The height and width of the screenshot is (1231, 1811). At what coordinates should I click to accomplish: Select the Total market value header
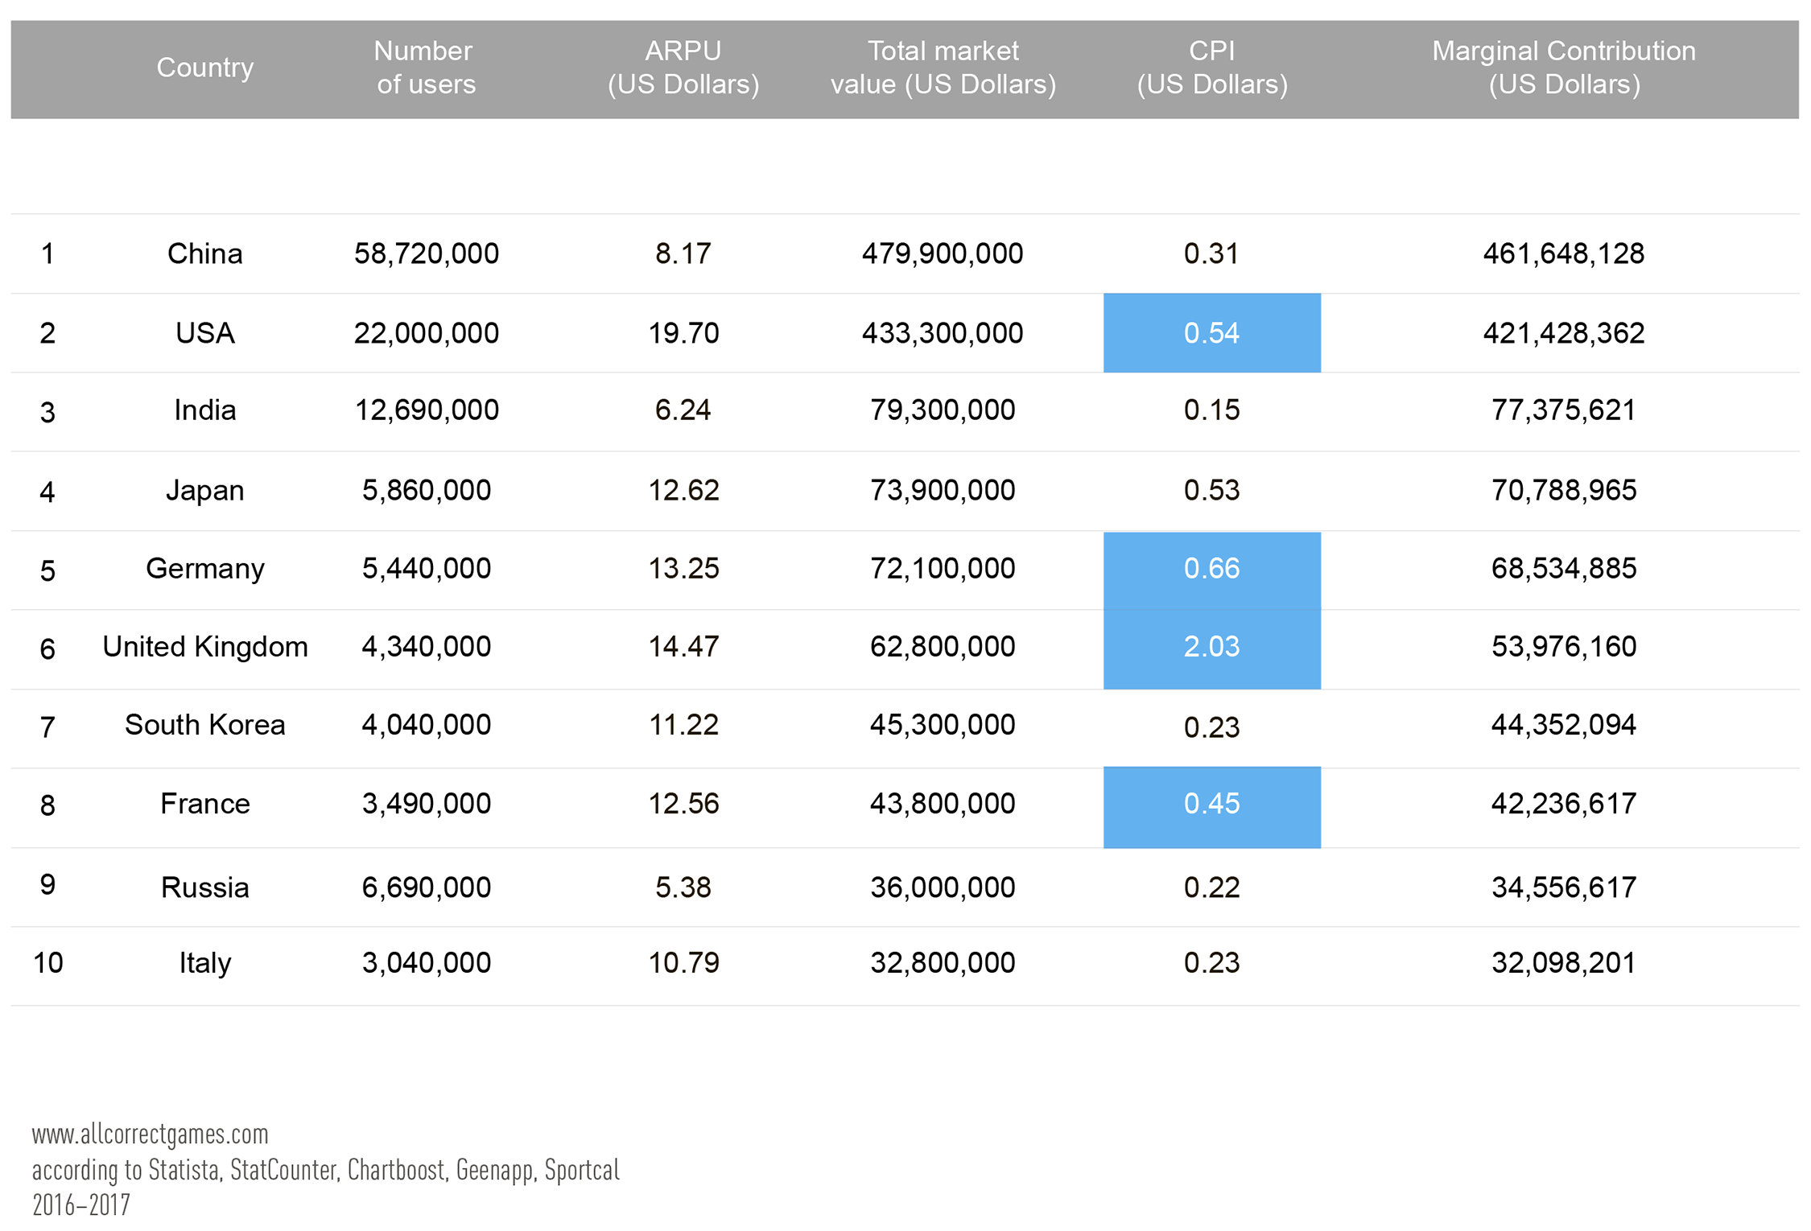click(x=943, y=68)
